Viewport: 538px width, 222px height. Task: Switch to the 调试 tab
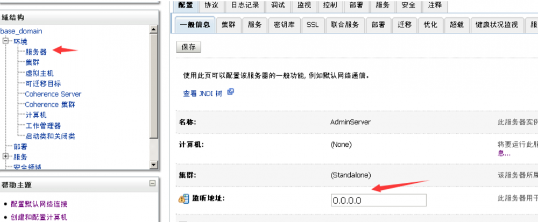[278, 5]
